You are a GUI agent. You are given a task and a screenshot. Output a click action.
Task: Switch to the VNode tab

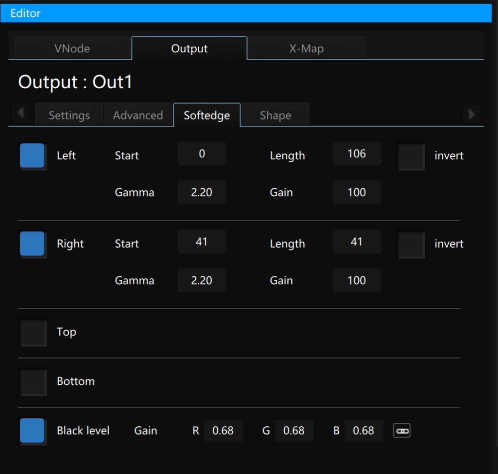tap(72, 48)
